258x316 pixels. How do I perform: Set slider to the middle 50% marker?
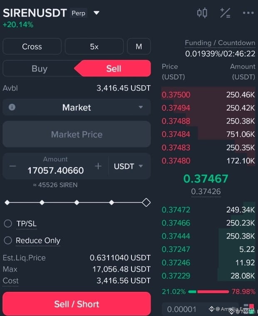tap(77, 202)
